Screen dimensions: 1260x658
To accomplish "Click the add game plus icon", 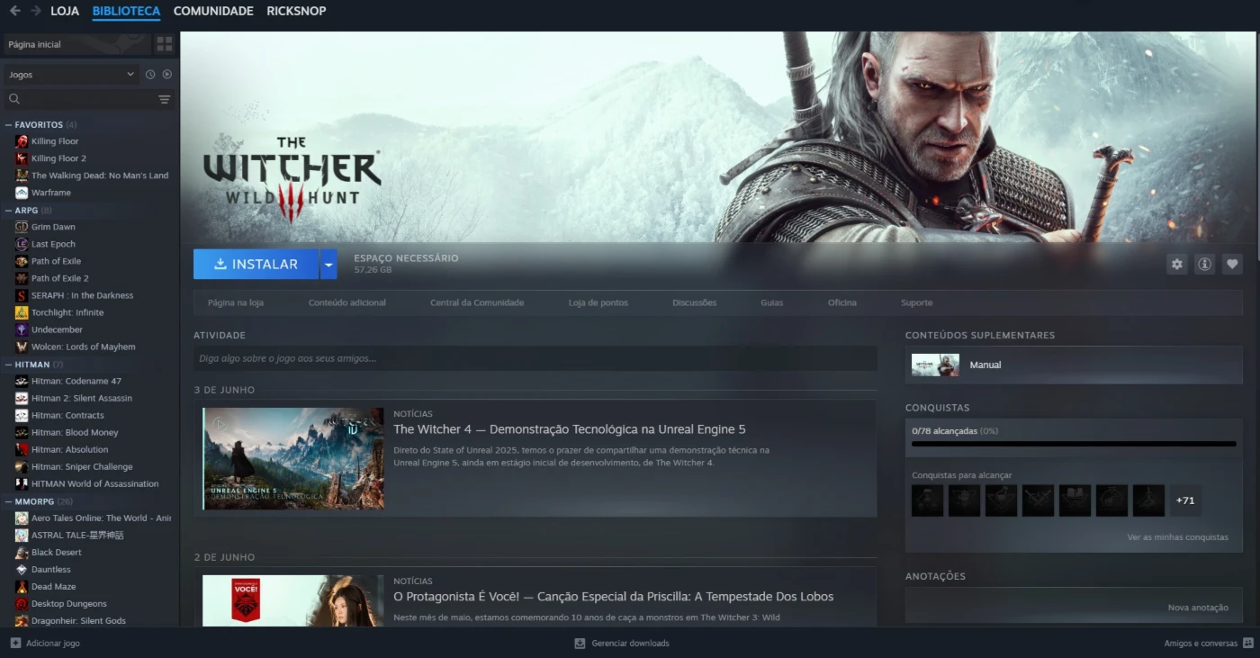I will (15, 644).
